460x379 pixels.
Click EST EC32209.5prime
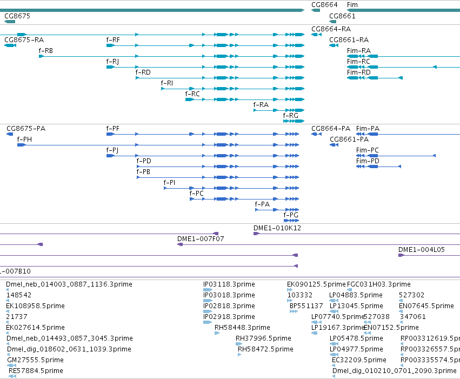pos(359,360)
